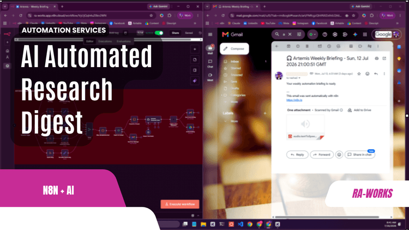Add open email to Tasks

click(338, 46)
